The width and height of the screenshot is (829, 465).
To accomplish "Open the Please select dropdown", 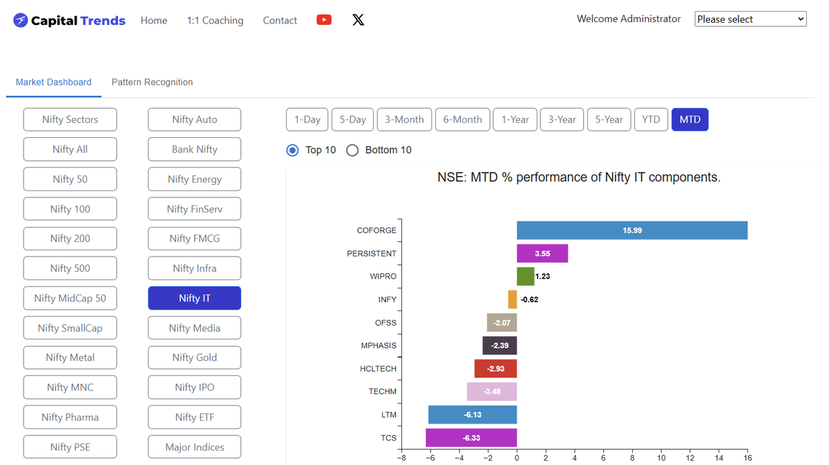I will [x=751, y=19].
